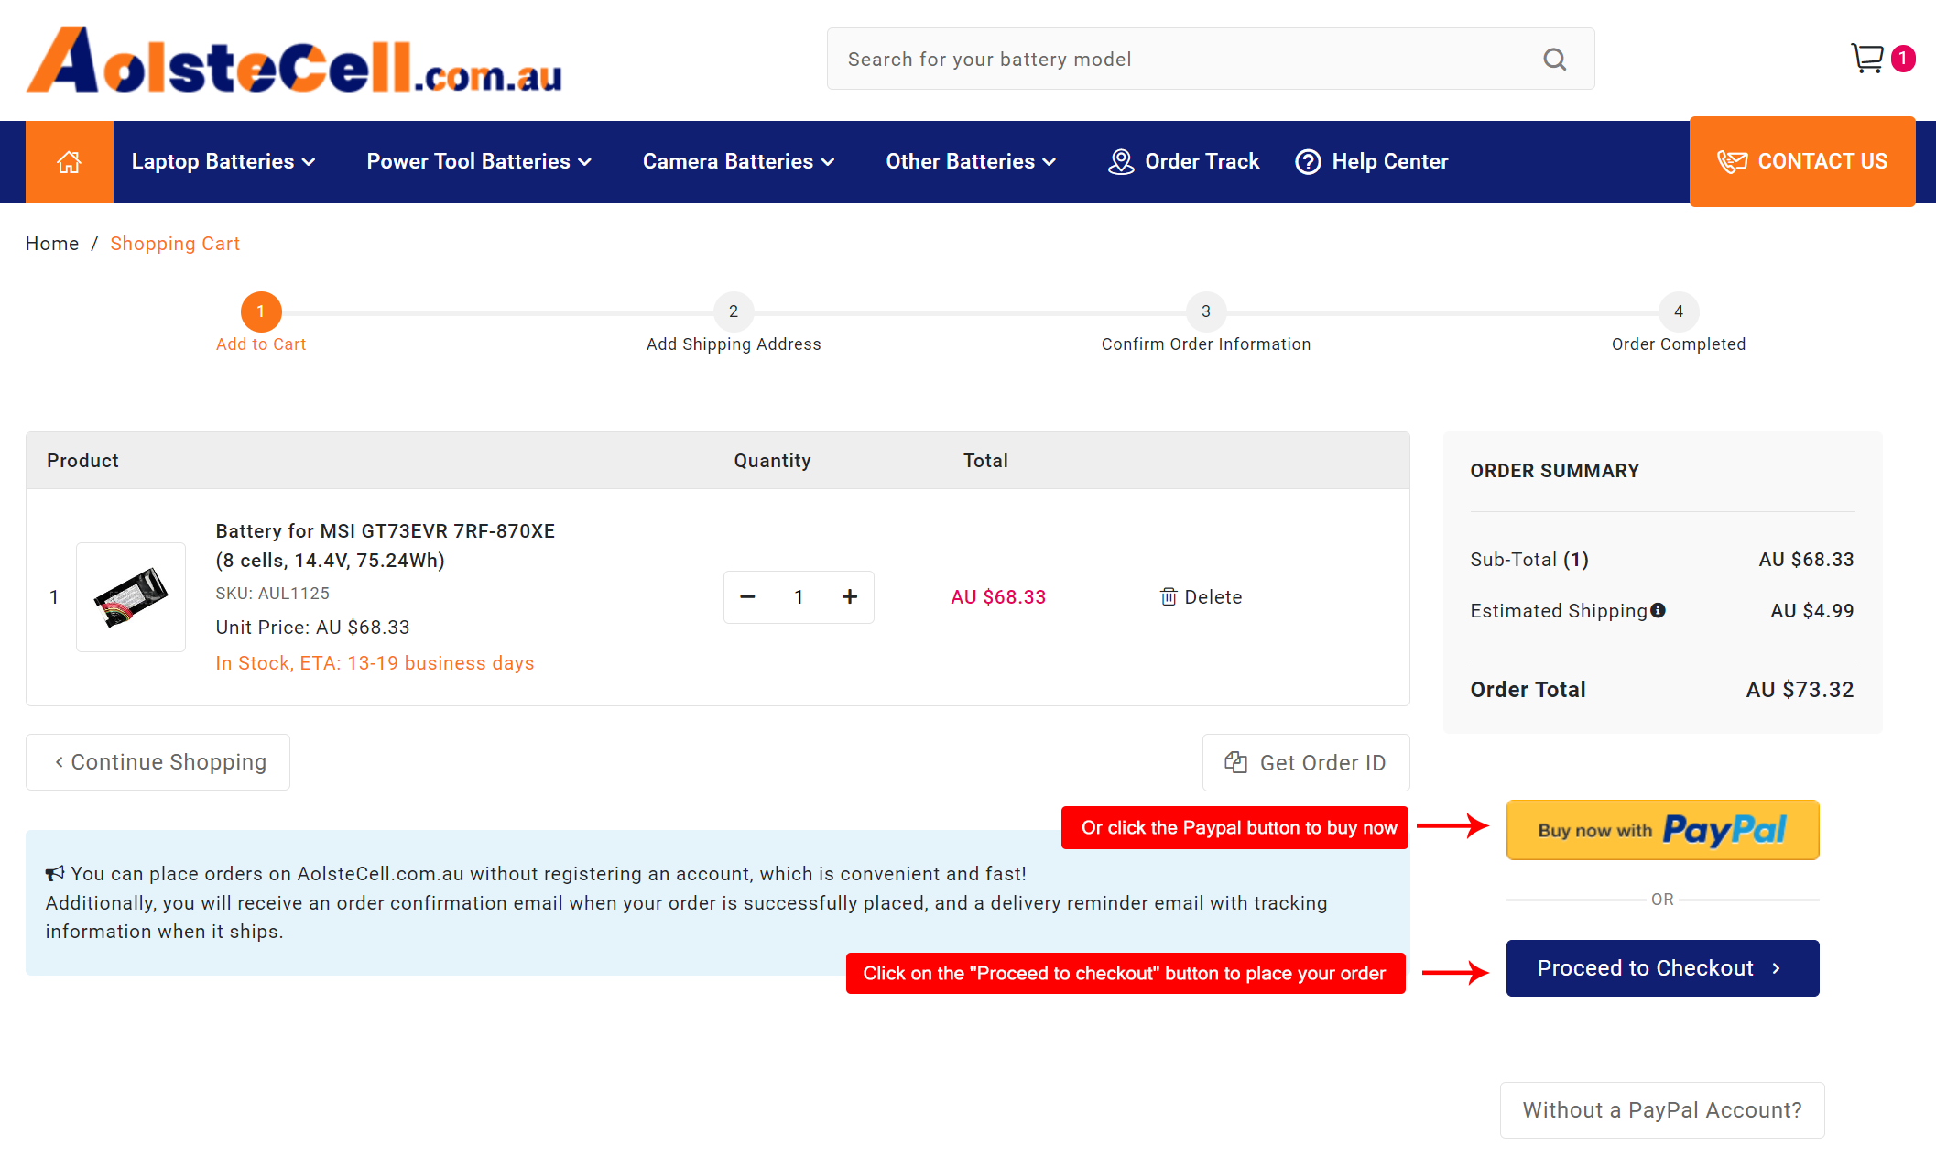Image resolution: width=1936 pixels, height=1157 pixels.
Task: Click Proceed to Checkout button
Action: 1663,968
